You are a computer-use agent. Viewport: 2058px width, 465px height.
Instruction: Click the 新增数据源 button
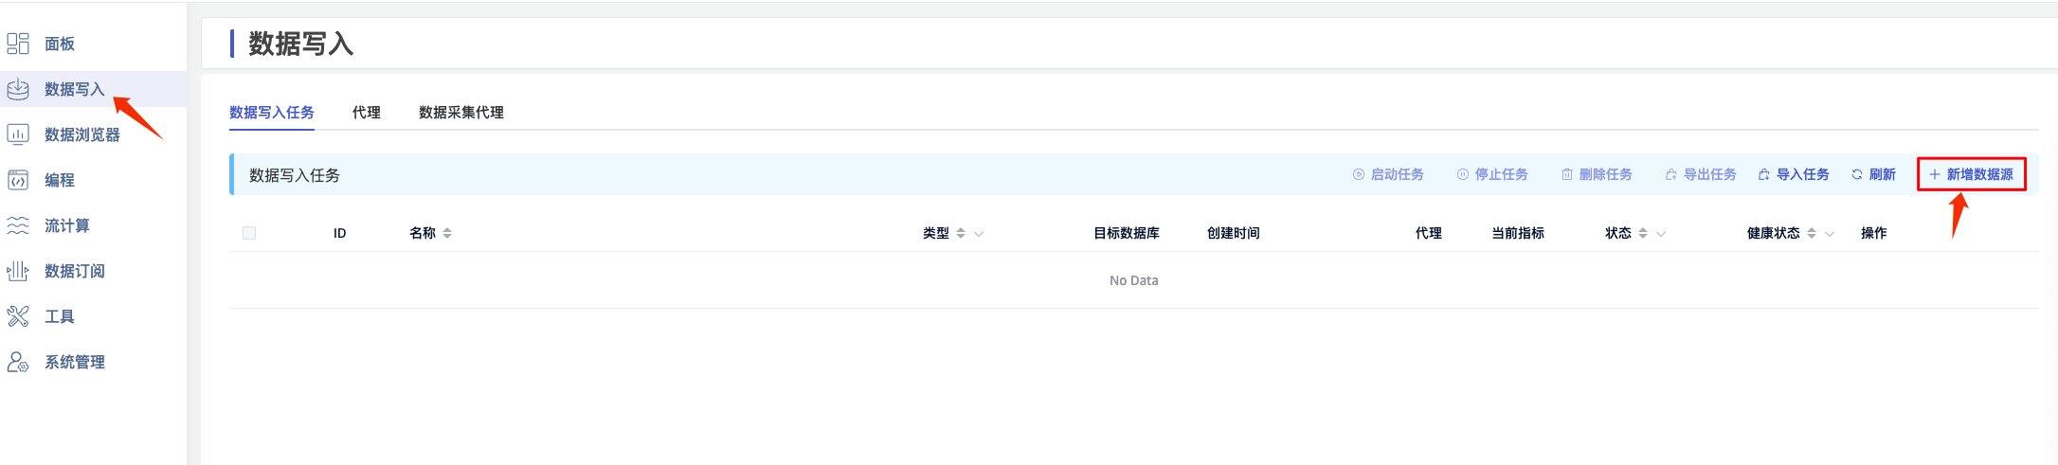1971,175
